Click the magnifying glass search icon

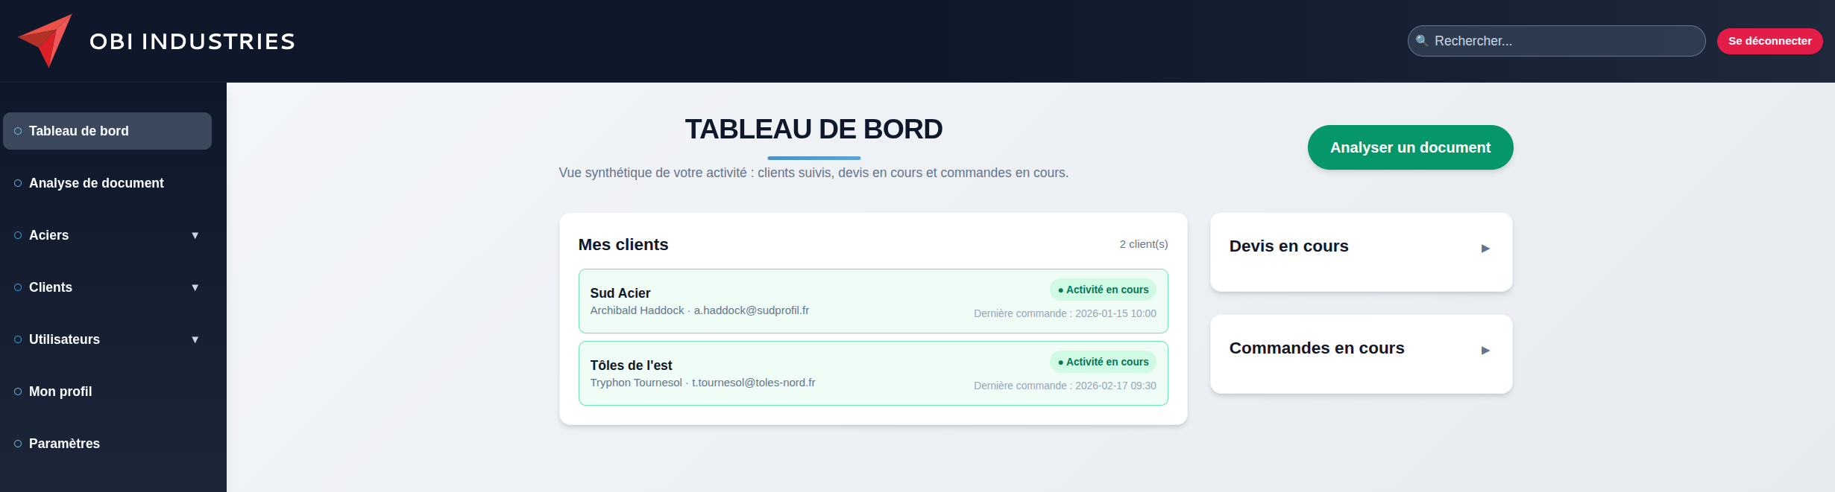[1421, 41]
